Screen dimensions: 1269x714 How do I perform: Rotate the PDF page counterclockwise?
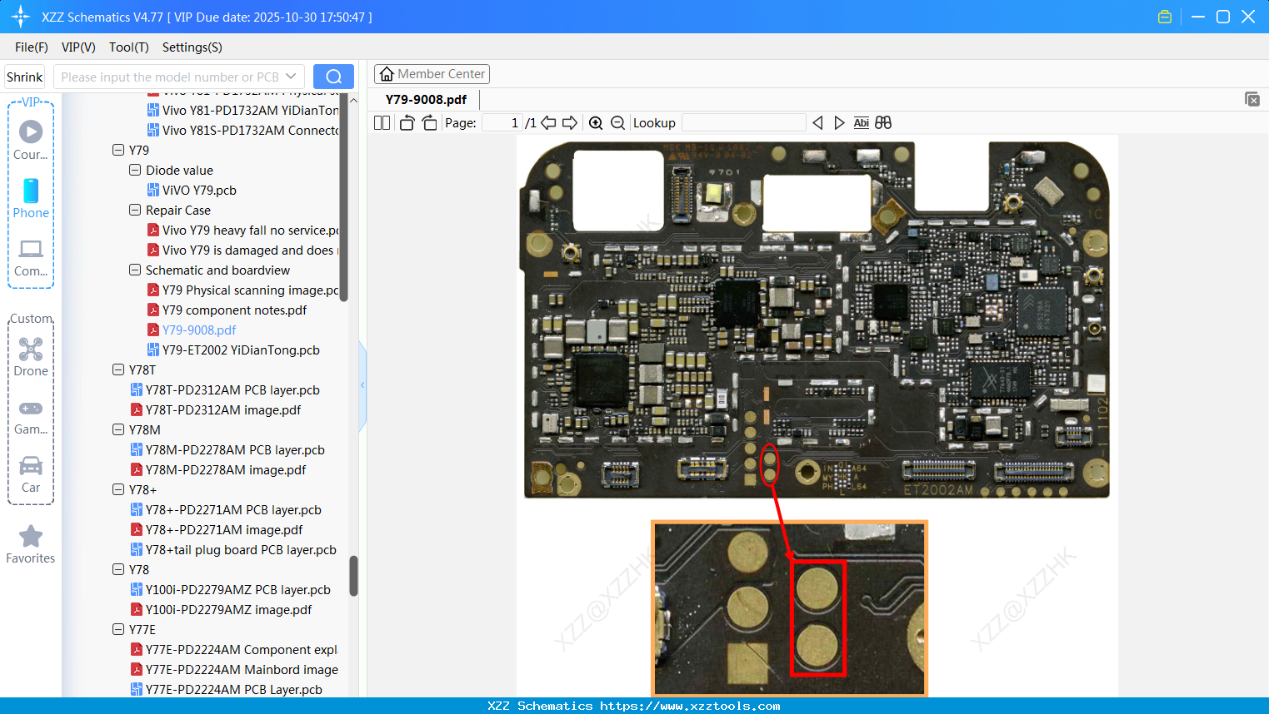[x=407, y=123]
